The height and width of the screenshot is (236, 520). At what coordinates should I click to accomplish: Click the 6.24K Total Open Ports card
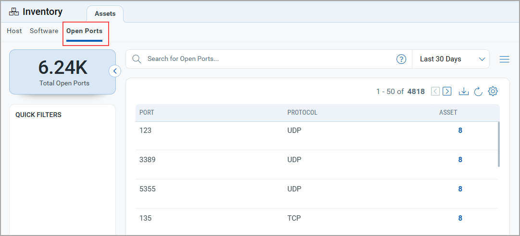[62, 72]
